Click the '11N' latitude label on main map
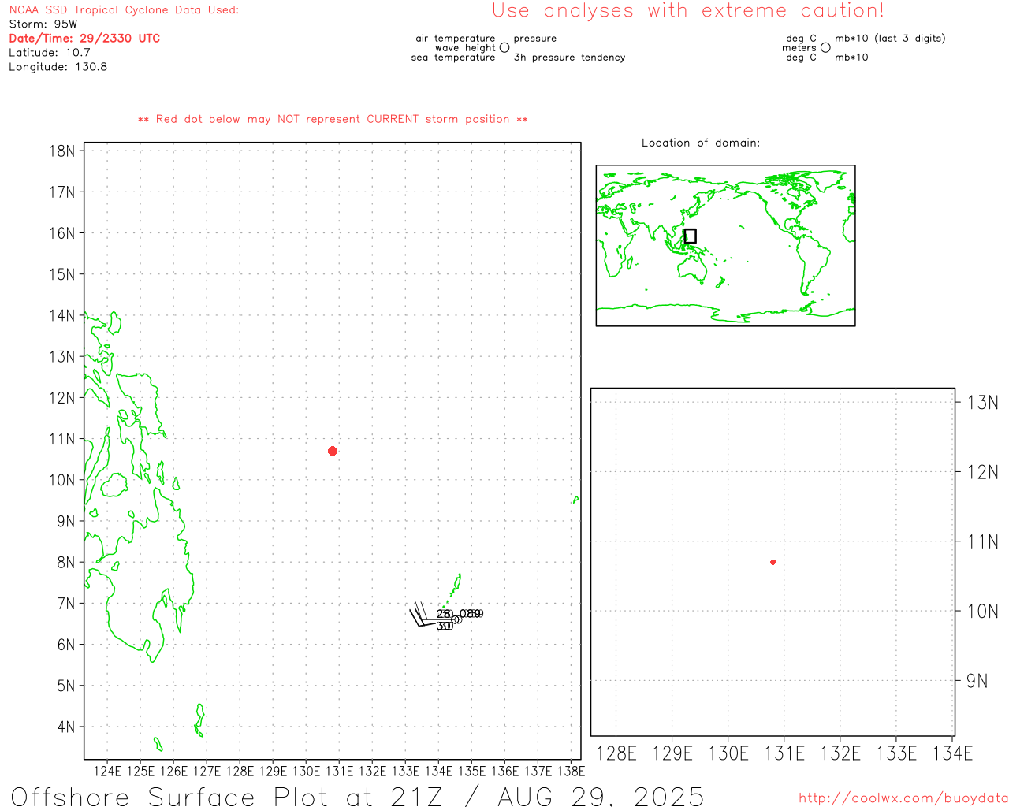 [x=62, y=439]
